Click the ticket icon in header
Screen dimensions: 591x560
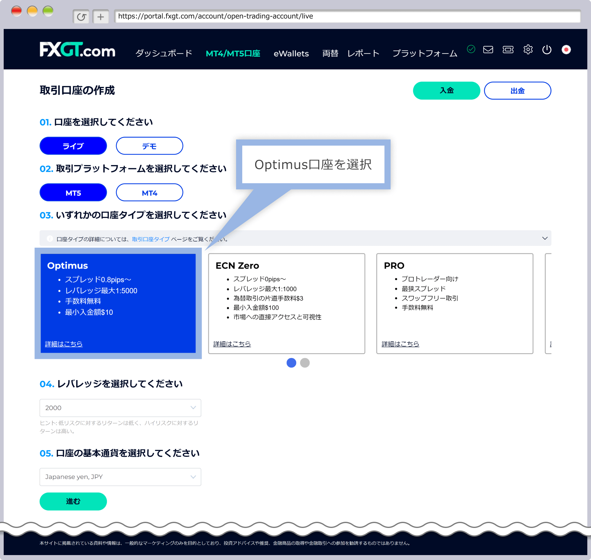click(x=508, y=49)
